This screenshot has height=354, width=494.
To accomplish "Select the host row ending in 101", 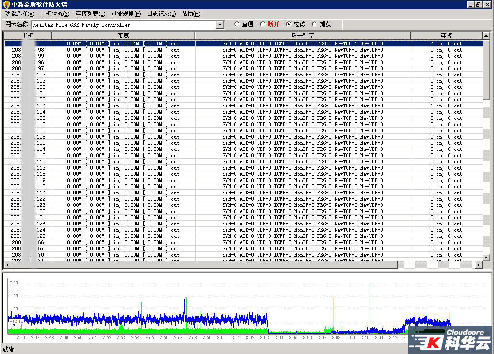I will coord(243,93).
